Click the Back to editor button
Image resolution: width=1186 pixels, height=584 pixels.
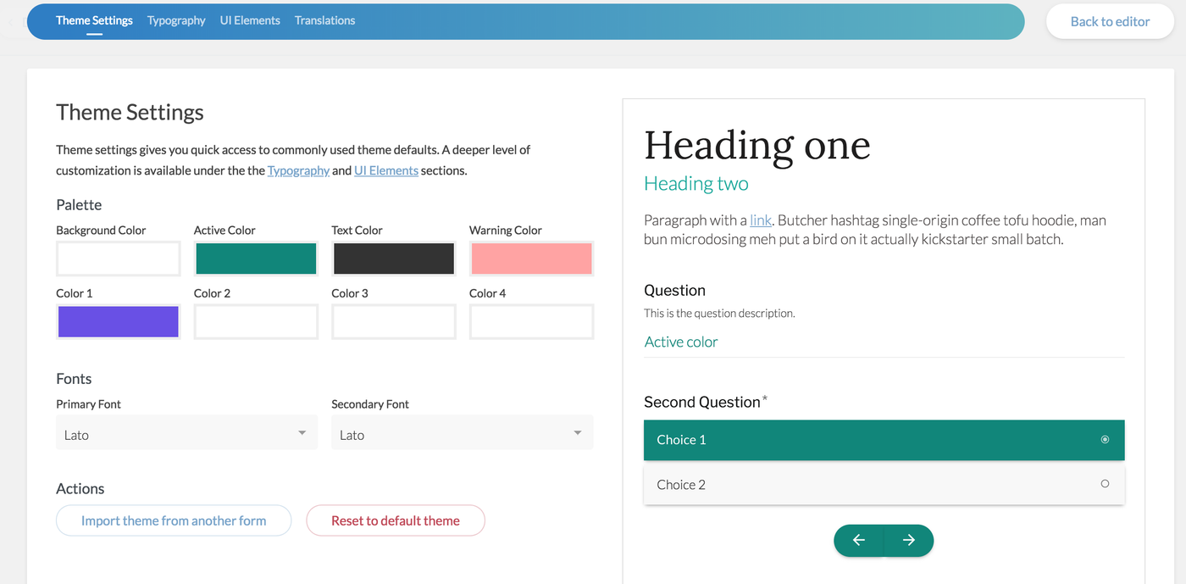click(1110, 21)
